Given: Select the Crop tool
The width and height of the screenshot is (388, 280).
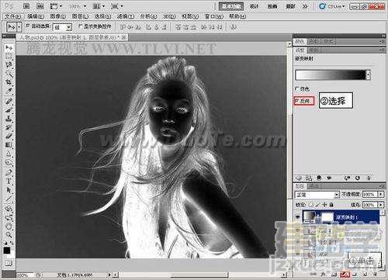Looking at the screenshot, I should pyautogui.click(x=9, y=82).
